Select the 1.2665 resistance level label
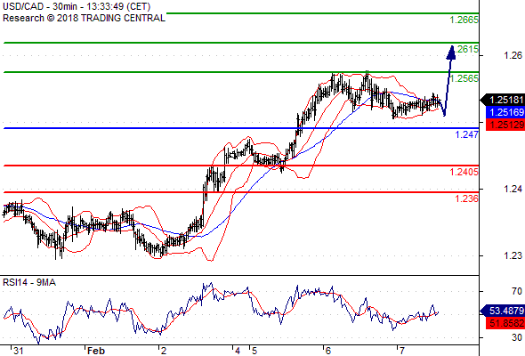This screenshot has width=525, height=356. 464,20
